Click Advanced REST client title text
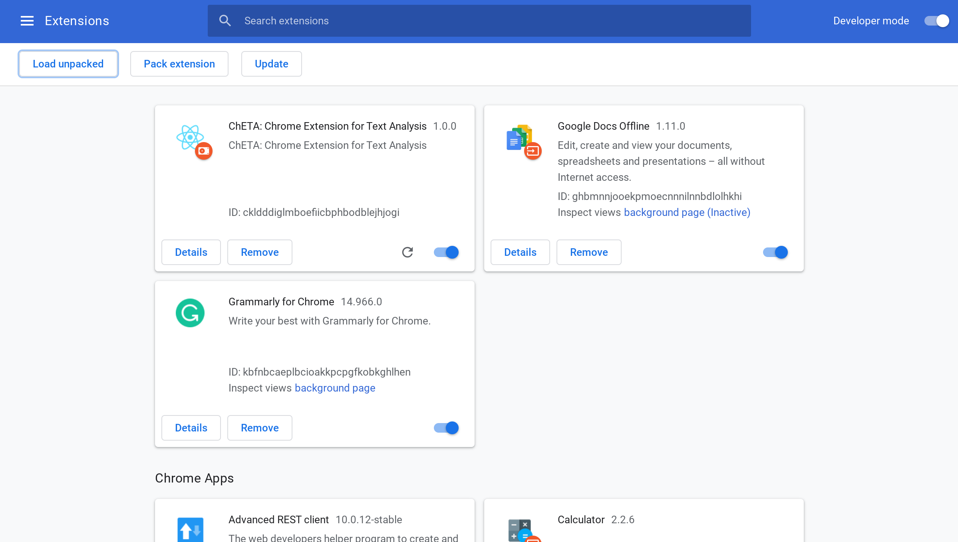 click(x=278, y=520)
